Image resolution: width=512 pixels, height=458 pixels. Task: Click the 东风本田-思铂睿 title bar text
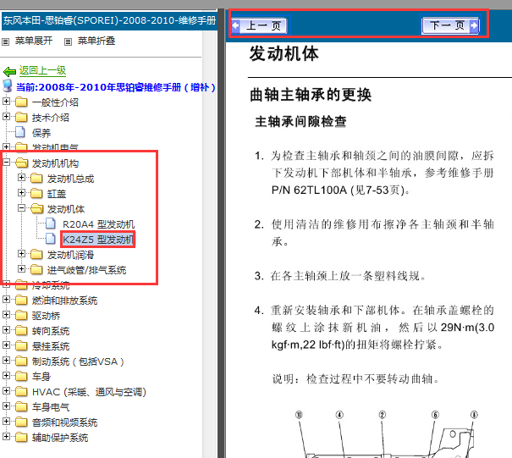109,20
